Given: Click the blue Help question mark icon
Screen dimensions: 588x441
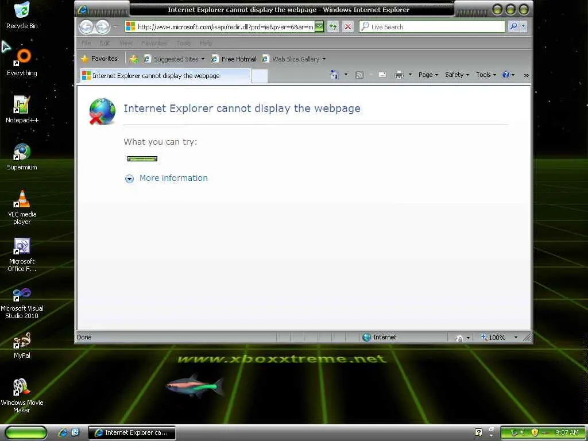Looking at the screenshot, I should coord(506,75).
